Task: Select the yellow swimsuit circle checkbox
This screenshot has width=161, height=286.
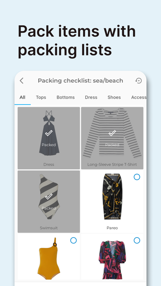Action: pos(74,240)
